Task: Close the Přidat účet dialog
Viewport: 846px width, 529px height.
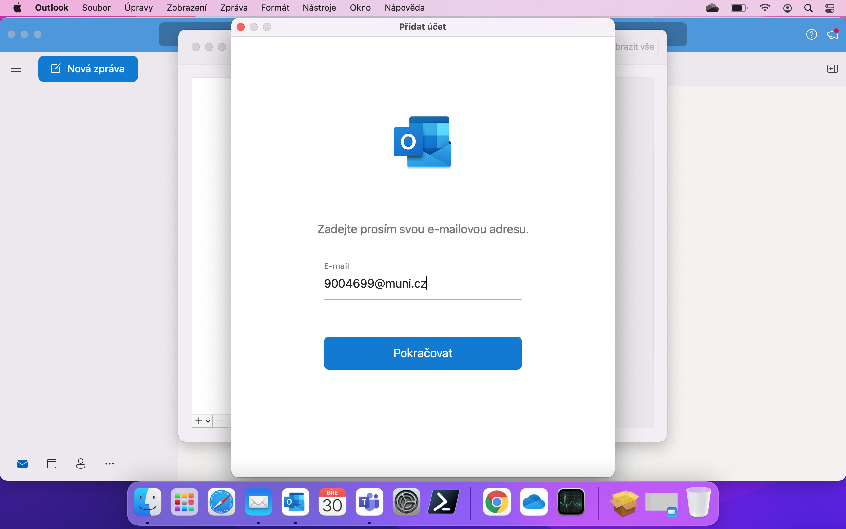Action: (x=241, y=27)
